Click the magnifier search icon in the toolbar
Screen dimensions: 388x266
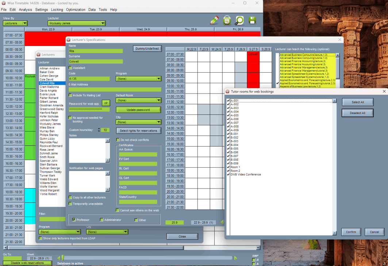[x=239, y=20]
